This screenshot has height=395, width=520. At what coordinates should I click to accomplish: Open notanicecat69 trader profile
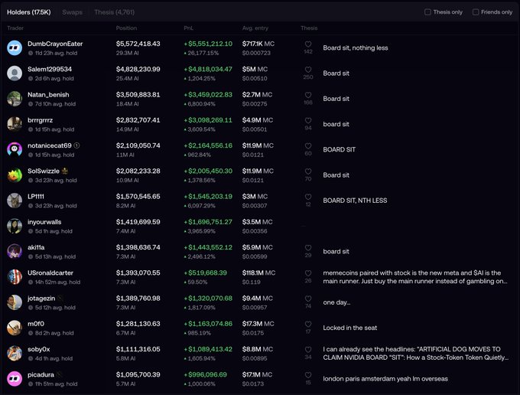pyautogui.click(x=50, y=145)
